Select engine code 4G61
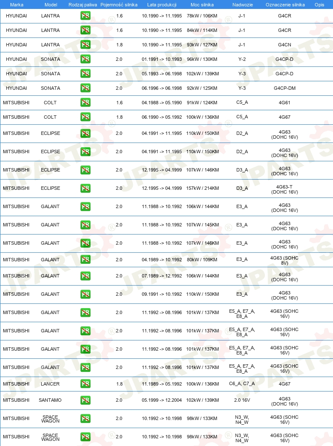This screenshot has height=446, width=333. pos(284,103)
